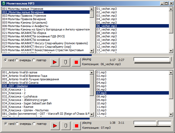Viewport: 175px width, 133px height.
Task: Click the play button in the upper player
Action: point(55,62)
